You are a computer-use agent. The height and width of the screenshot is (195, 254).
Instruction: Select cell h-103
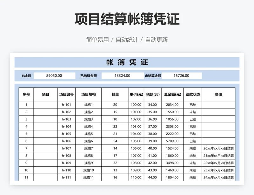click(x=66, y=119)
